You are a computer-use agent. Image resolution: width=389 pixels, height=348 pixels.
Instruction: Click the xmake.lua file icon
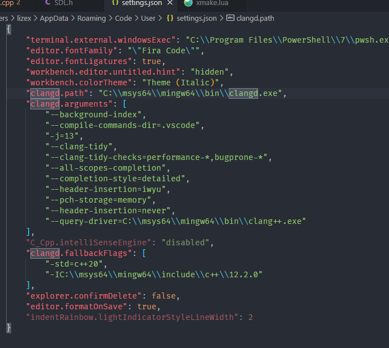[188, 3]
